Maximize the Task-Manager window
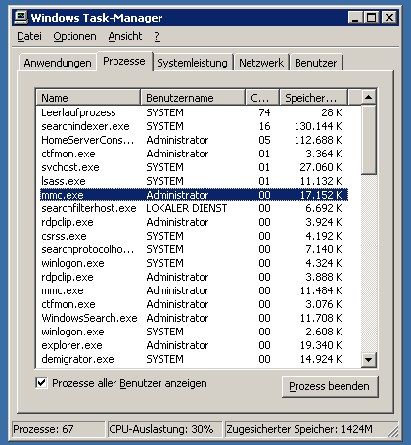The height and width of the screenshot is (445, 411). tap(371, 18)
